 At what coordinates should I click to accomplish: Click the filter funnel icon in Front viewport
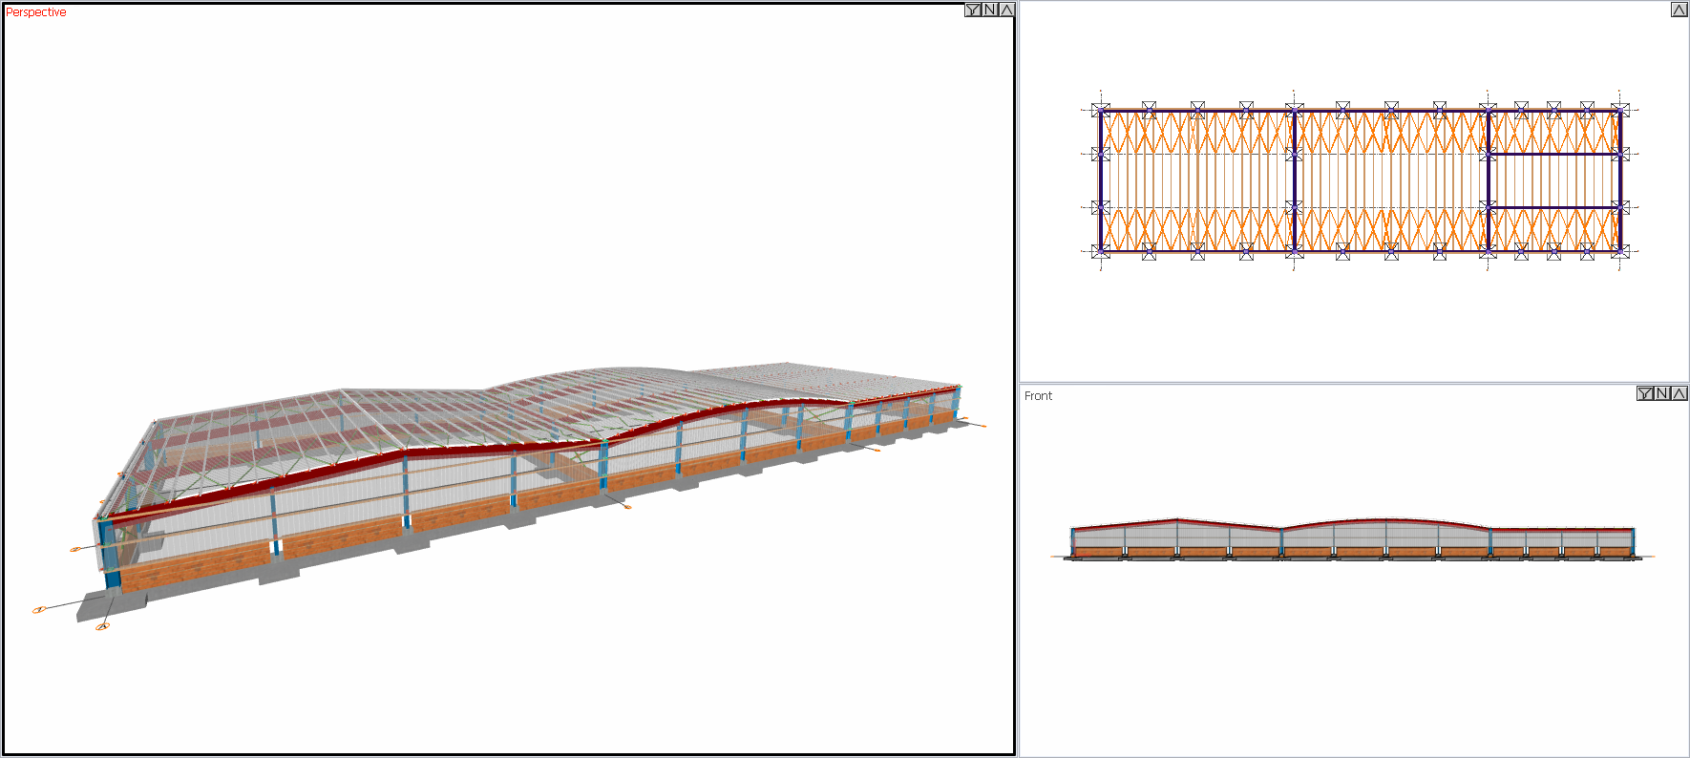point(1644,393)
